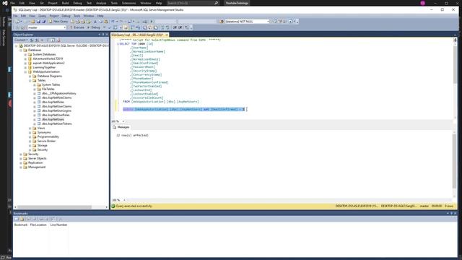Click the Line Number column header
The width and height of the screenshot is (462, 260).
(58, 225)
